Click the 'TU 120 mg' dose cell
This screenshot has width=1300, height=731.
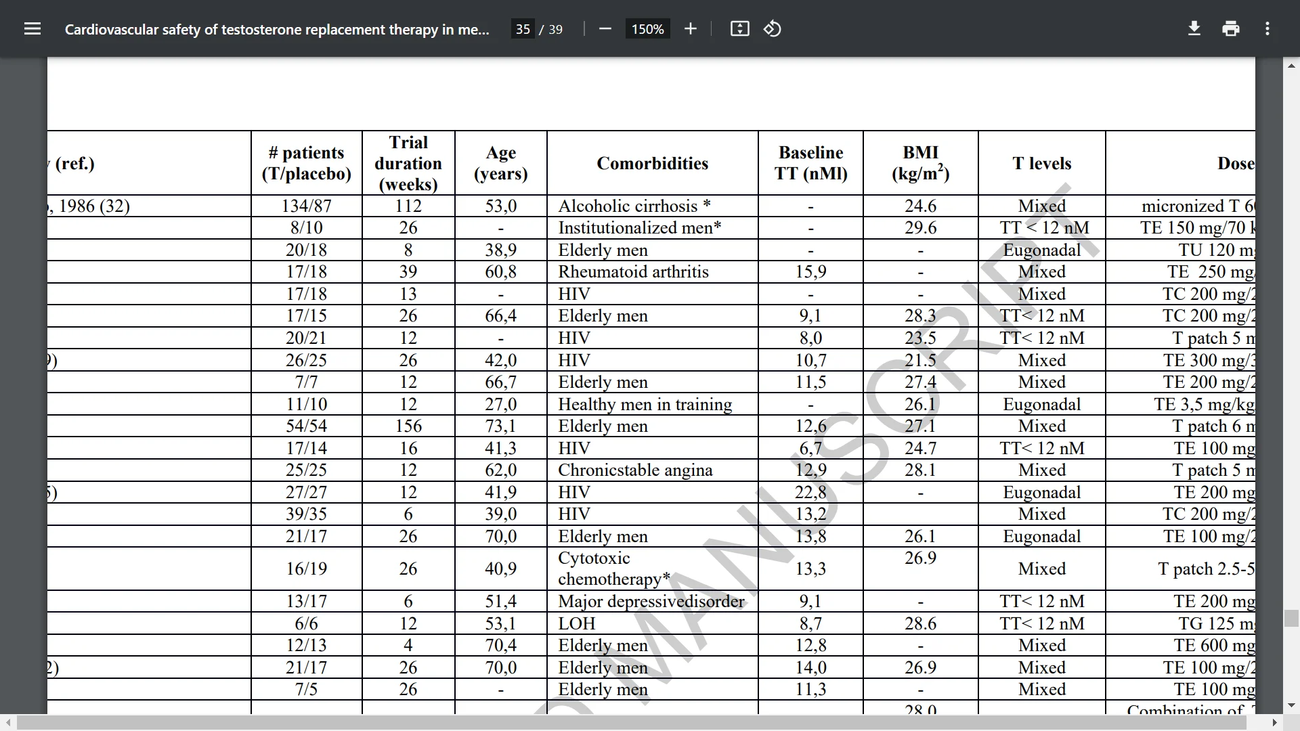click(x=1181, y=250)
